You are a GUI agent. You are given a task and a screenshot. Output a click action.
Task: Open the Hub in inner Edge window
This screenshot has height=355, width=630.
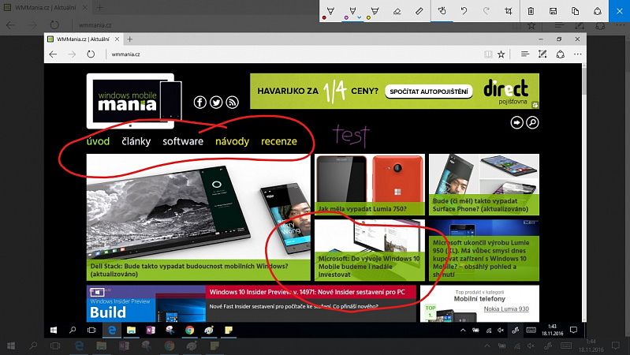click(524, 54)
